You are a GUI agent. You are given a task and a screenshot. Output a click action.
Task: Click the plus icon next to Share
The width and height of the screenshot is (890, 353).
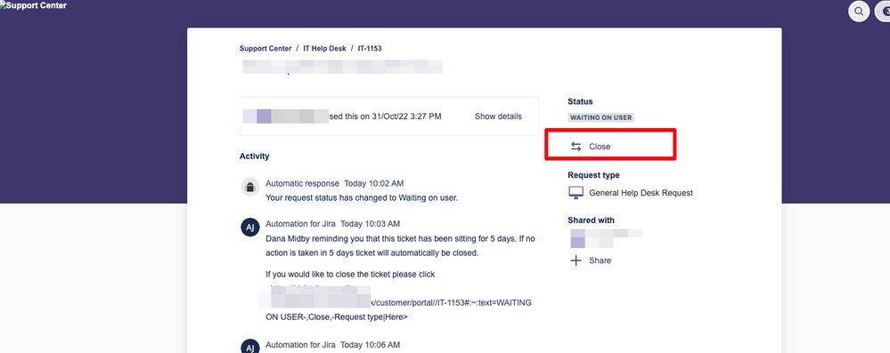tap(576, 261)
